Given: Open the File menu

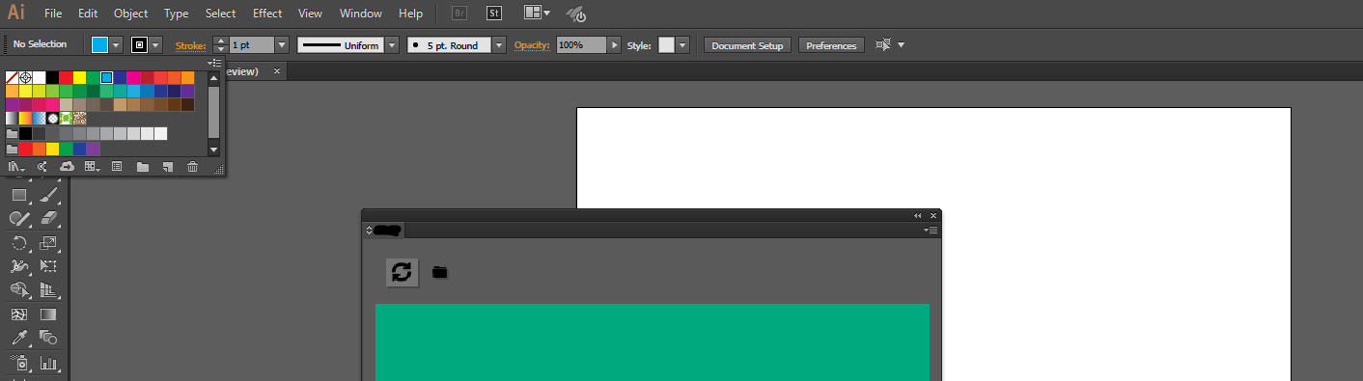Looking at the screenshot, I should pyautogui.click(x=53, y=14).
